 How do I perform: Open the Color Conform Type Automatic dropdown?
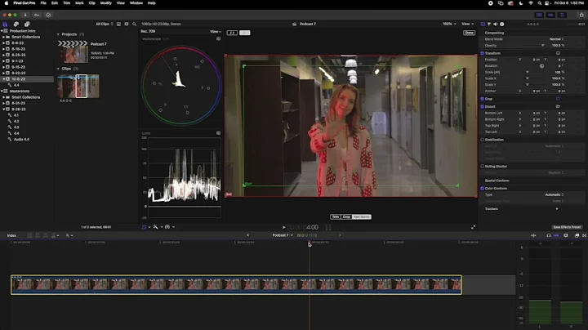554,194
